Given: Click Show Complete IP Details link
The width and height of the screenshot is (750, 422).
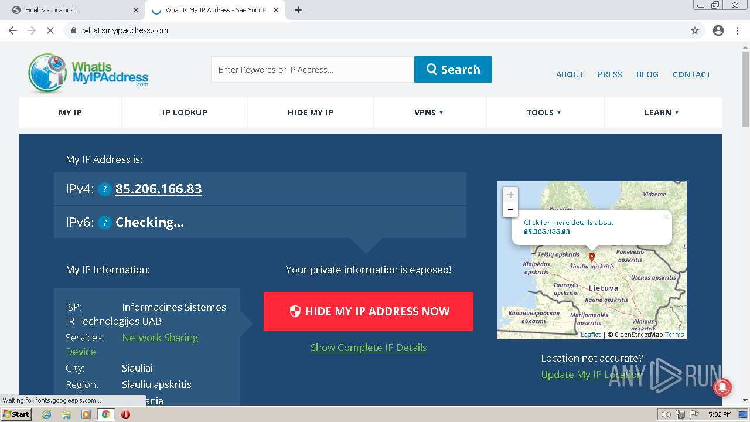Looking at the screenshot, I should [369, 348].
